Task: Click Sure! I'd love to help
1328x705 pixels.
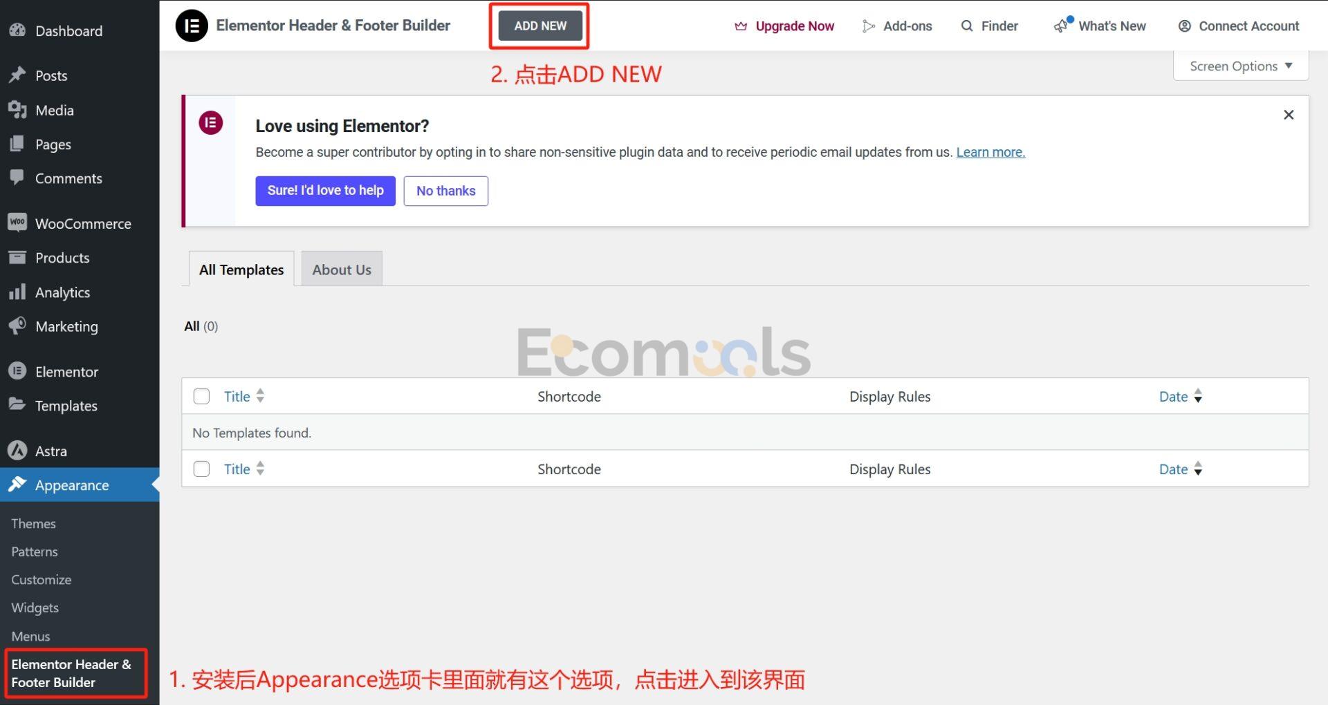Action: point(325,191)
